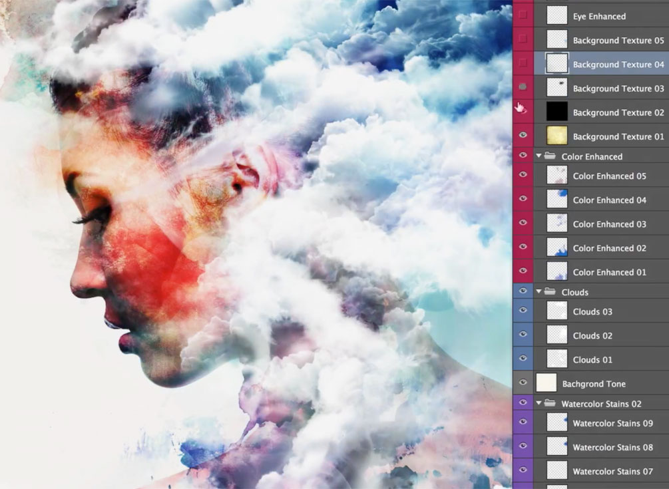Select Eye Enhanced layer thumbnail
This screenshot has height=489, width=669.
click(557, 15)
